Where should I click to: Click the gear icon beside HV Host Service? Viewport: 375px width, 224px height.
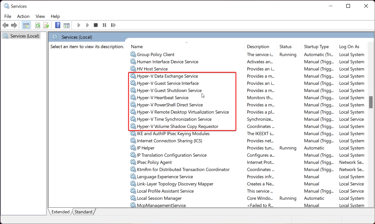(x=133, y=69)
